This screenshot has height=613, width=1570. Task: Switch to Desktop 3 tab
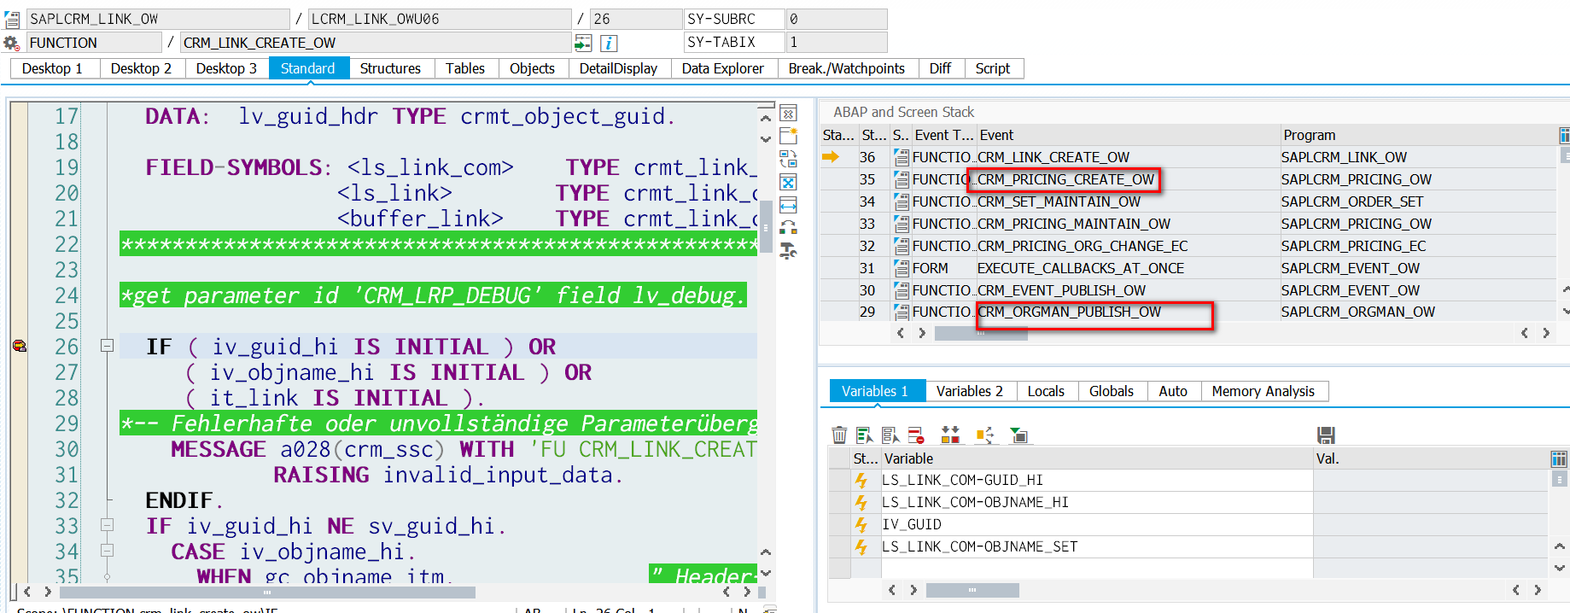[226, 68]
